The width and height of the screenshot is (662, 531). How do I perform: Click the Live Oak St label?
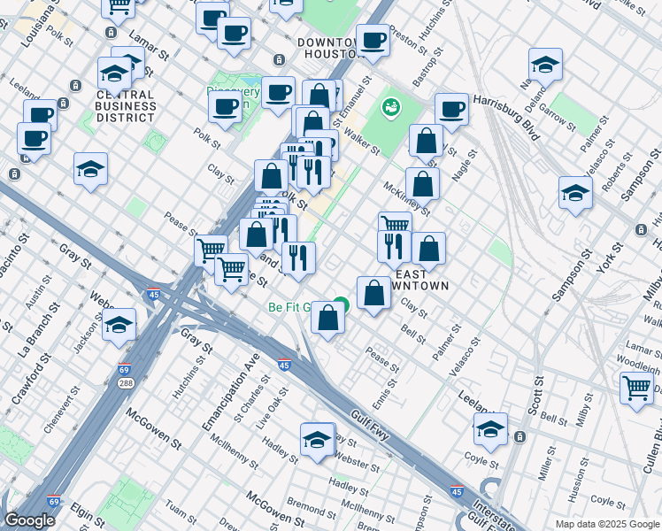click(x=273, y=409)
